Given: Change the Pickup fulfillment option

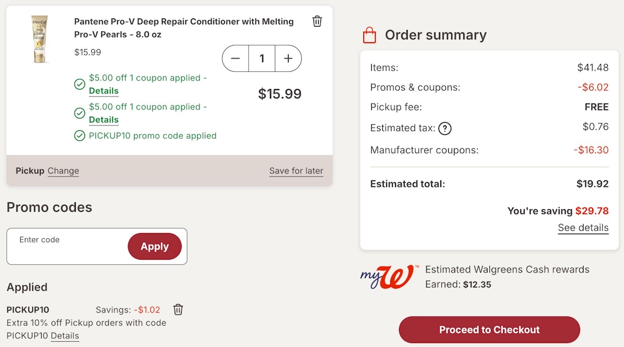Looking at the screenshot, I should click(x=63, y=171).
